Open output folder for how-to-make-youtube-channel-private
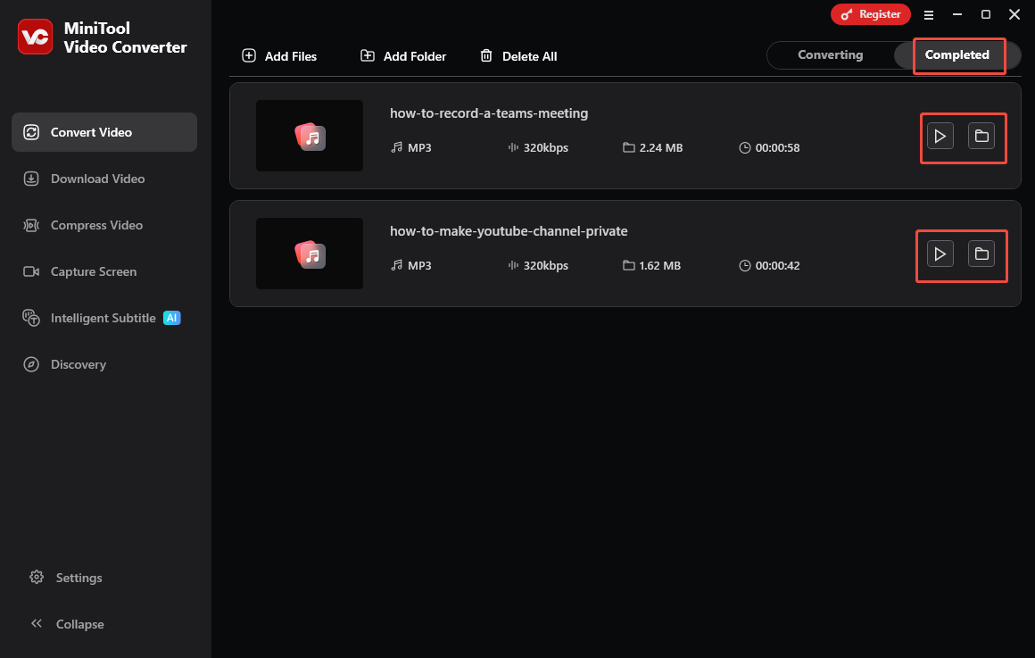Screen dimensions: 1035x658 pyautogui.click(x=981, y=254)
